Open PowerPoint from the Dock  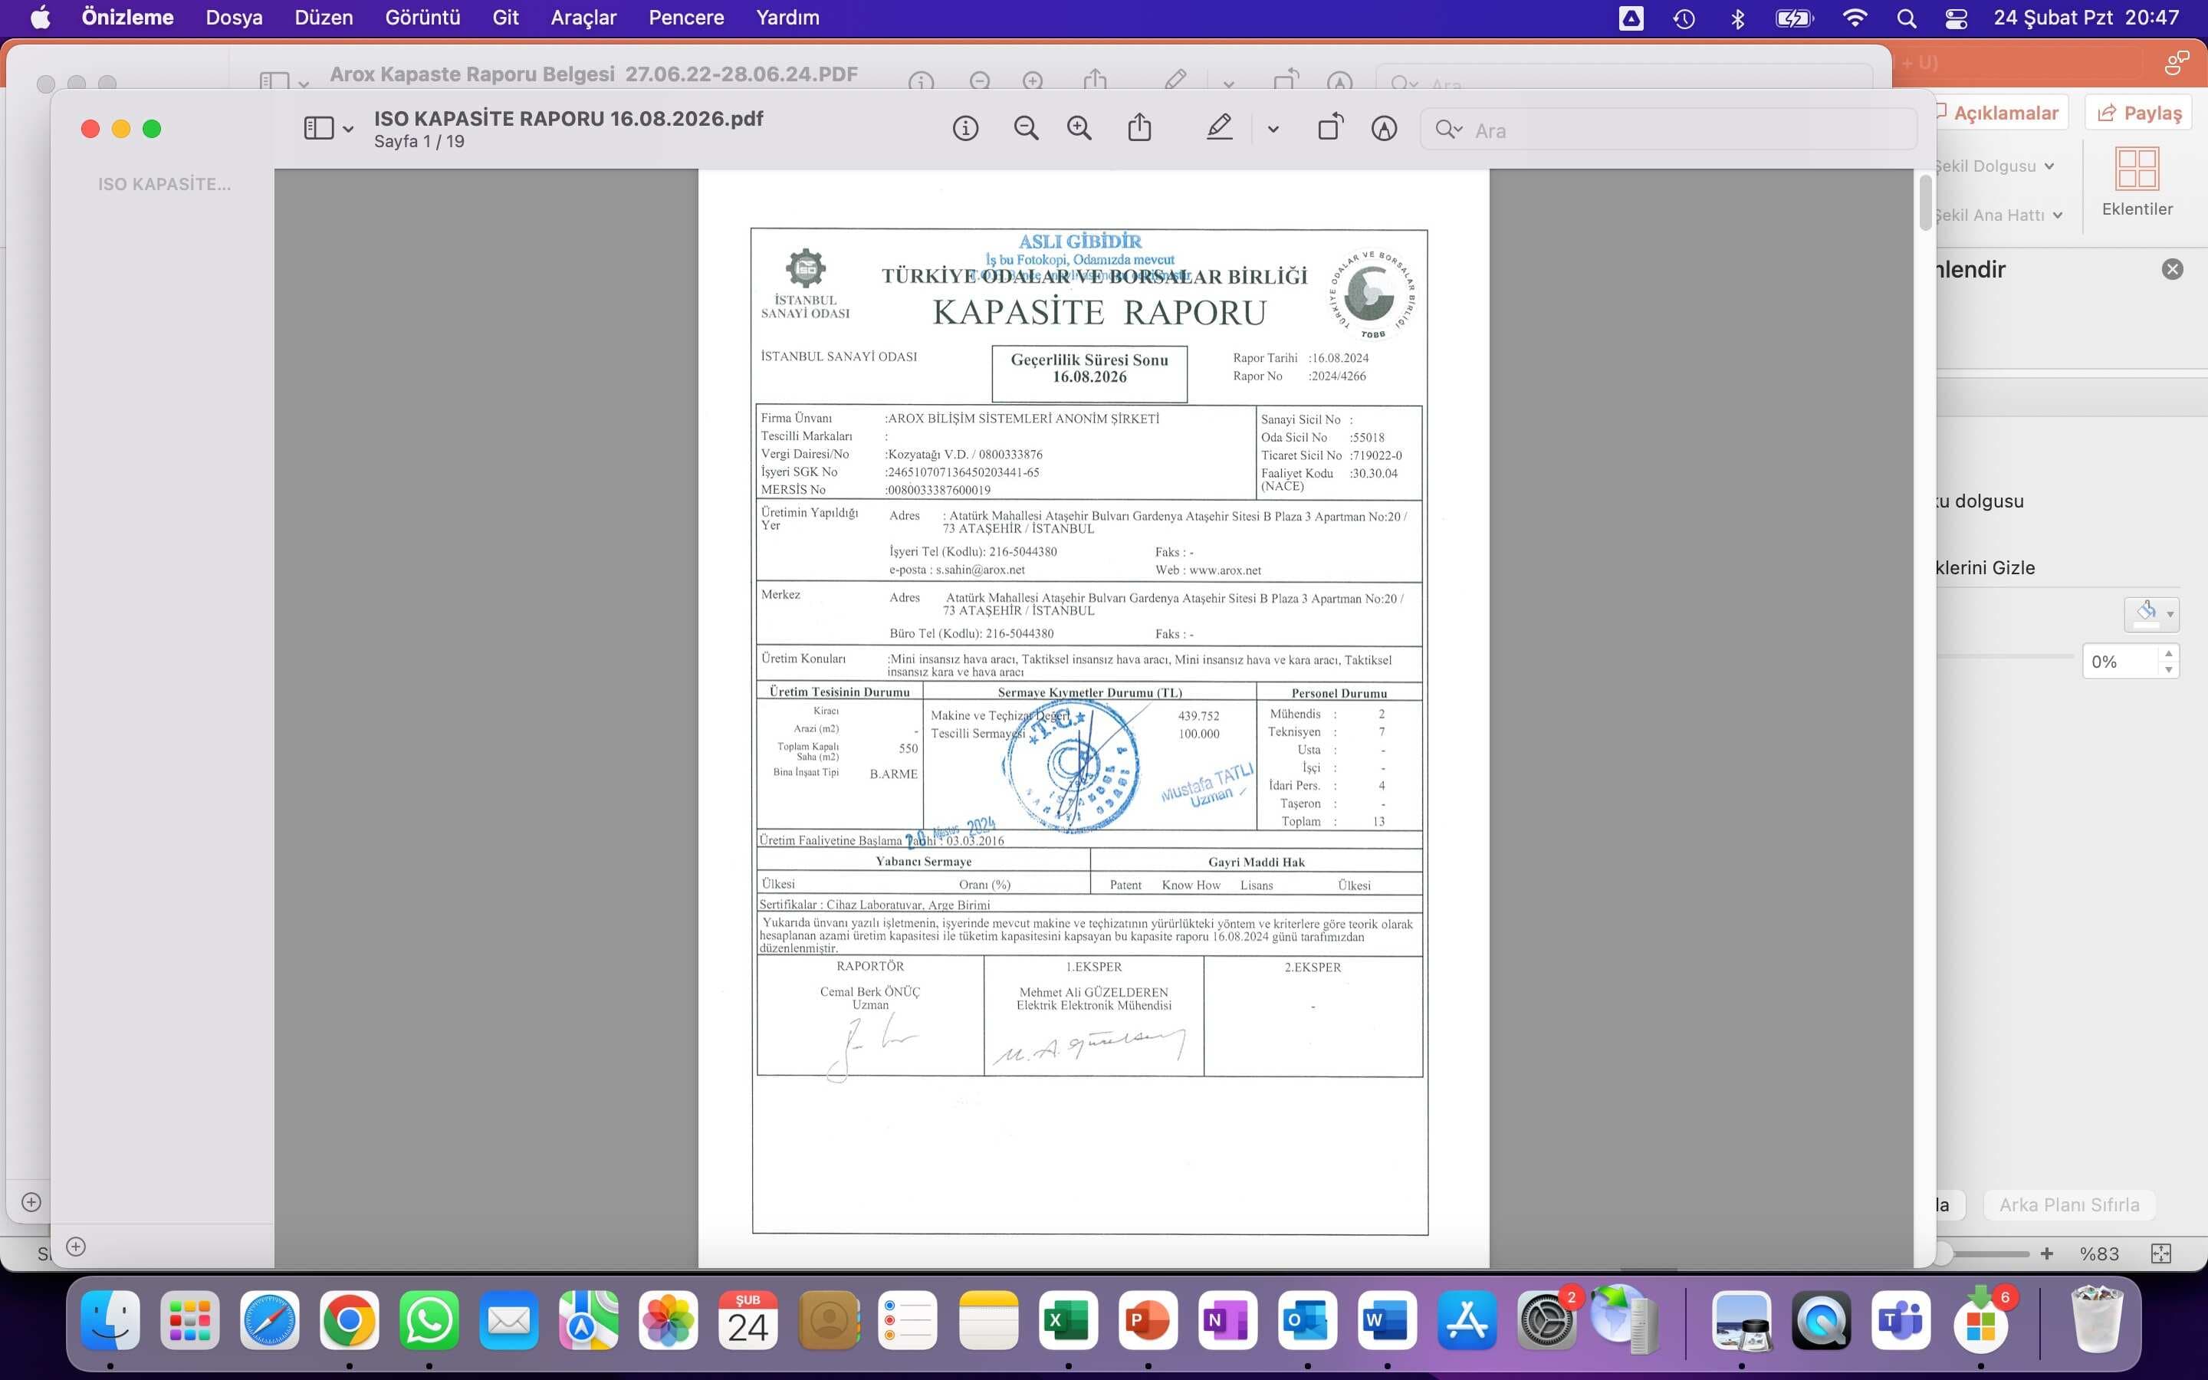[x=1147, y=1321]
